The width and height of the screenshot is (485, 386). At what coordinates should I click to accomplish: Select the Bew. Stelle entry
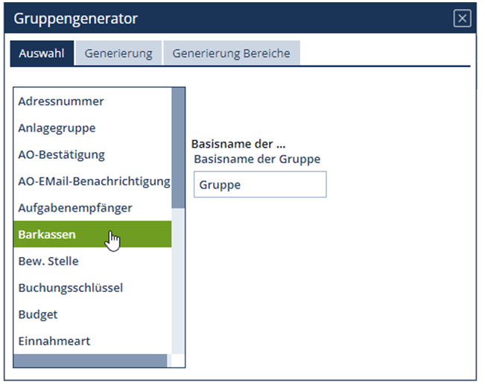point(48,262)
